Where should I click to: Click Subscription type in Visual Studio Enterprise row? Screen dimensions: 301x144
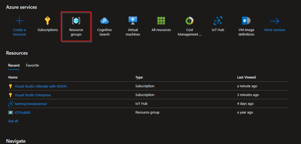[145, 95]
